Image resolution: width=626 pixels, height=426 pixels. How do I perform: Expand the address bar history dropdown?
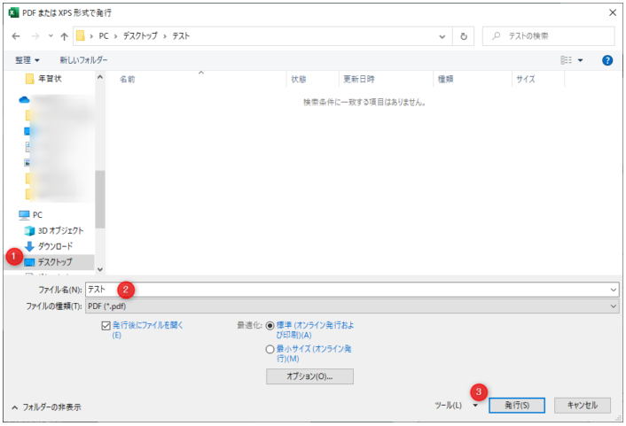tap(442, 37)
